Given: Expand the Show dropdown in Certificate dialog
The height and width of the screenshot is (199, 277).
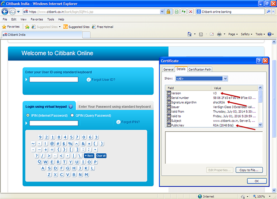Looking at the screenshot, I should click(225, 78).
